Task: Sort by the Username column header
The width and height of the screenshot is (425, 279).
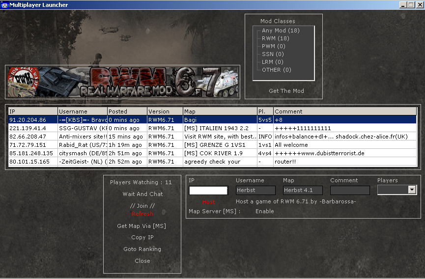Action: click(83, 112)
